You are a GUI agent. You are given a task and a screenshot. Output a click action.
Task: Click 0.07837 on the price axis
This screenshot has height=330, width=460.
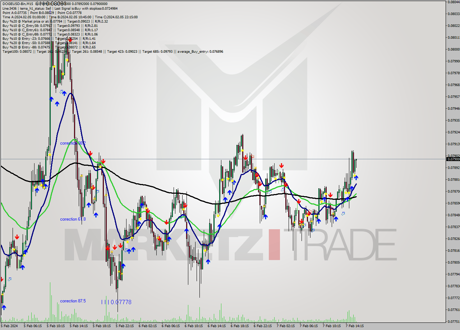pyautogui.click(x=453, y=227)
